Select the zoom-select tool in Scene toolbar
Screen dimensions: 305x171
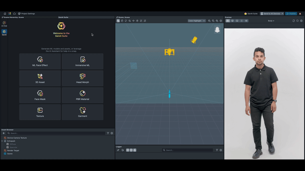point(118,21)
